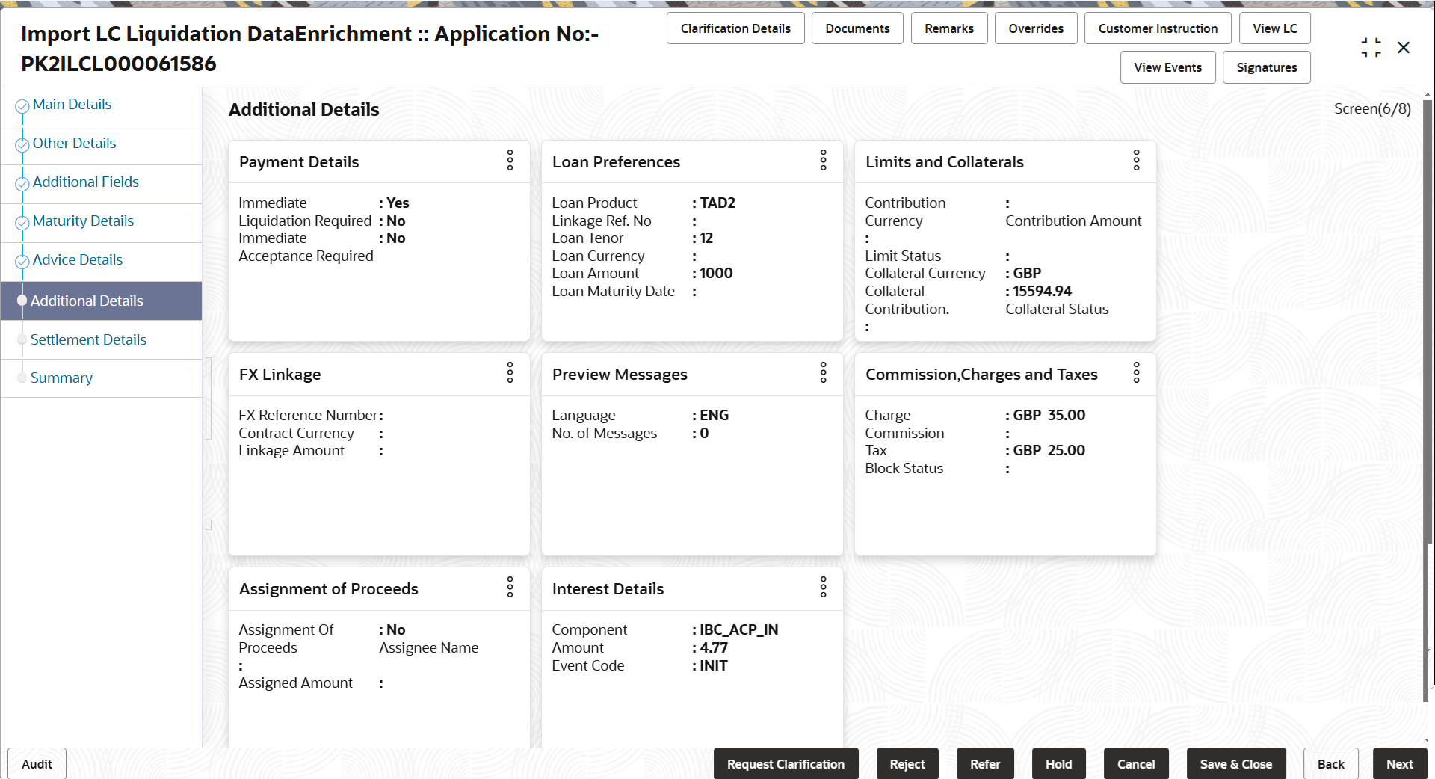Open Preview Messages options menu
This screenshot has width=1435, height=779.
pos(823,372)
